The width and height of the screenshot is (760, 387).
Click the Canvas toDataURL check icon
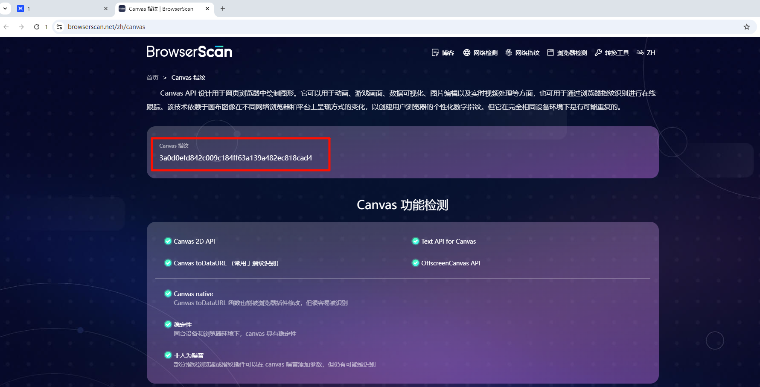pos(168,263)
